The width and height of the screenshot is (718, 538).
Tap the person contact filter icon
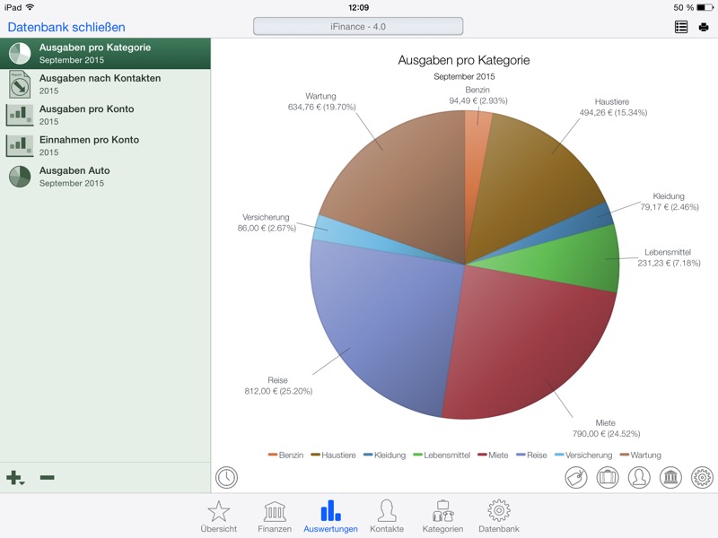[x=639, y=477]
